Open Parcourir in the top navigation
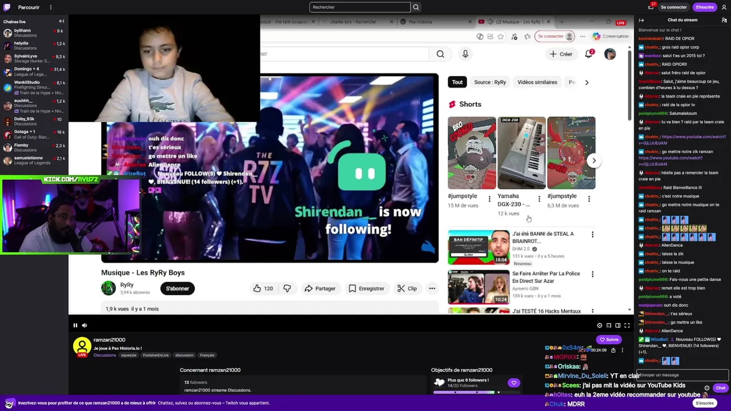731x411 pixels. 29,7
